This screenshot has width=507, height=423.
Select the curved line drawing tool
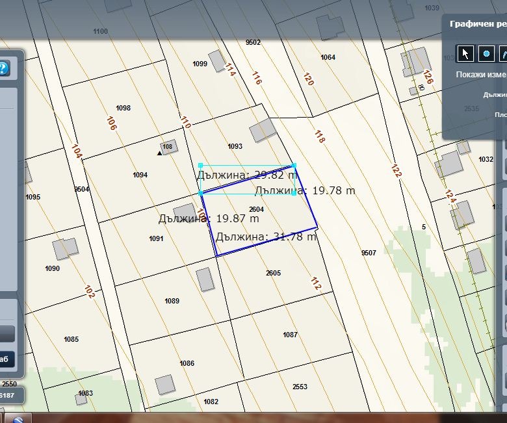[503, 53]
